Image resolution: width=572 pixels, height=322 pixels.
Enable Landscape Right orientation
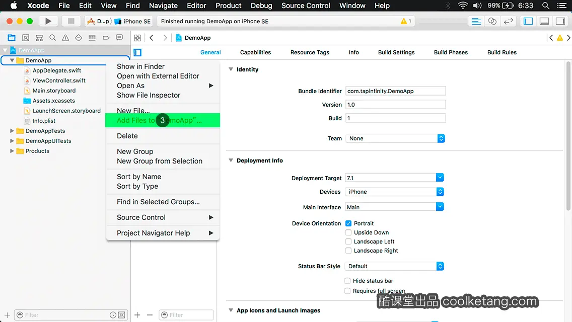(348, 251)
